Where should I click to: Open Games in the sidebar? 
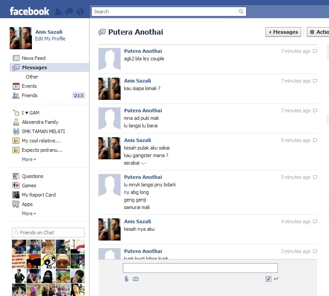(x=29, y=185)
